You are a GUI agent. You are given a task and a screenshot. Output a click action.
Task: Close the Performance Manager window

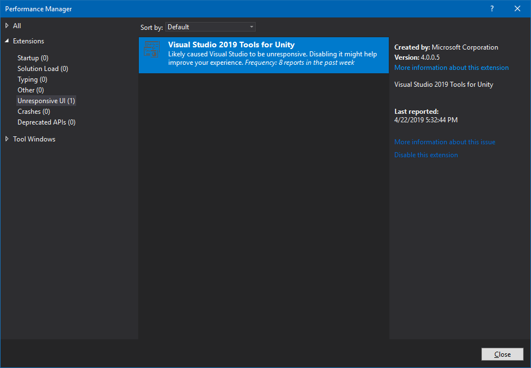517,8
